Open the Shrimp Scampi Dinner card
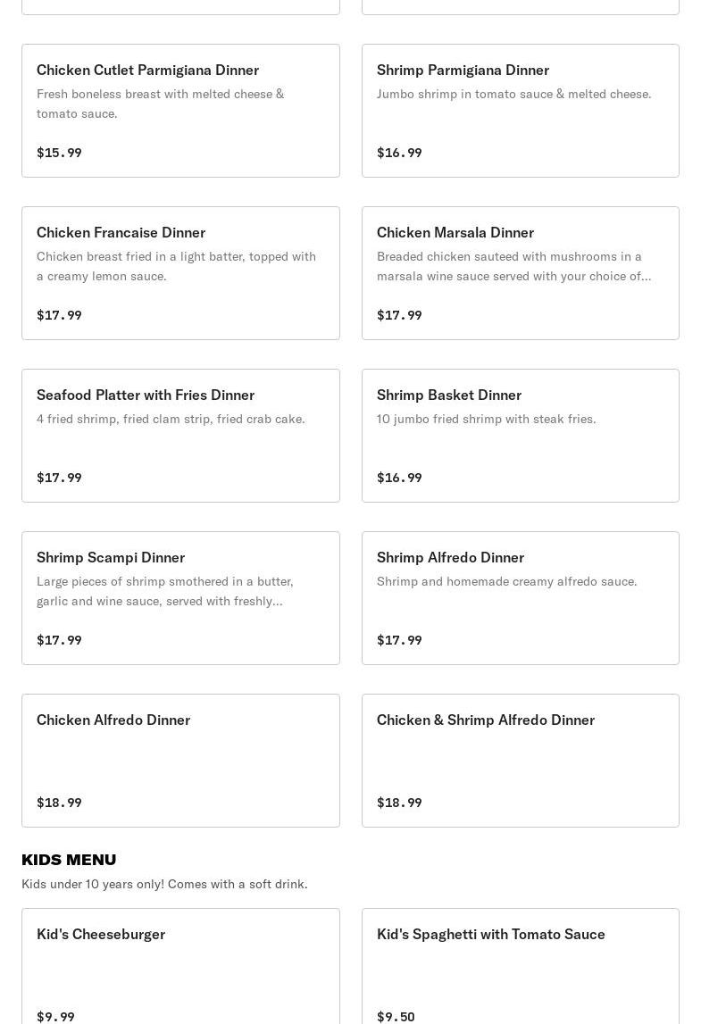The image size is (701, 1024). [x=111, y=557]
